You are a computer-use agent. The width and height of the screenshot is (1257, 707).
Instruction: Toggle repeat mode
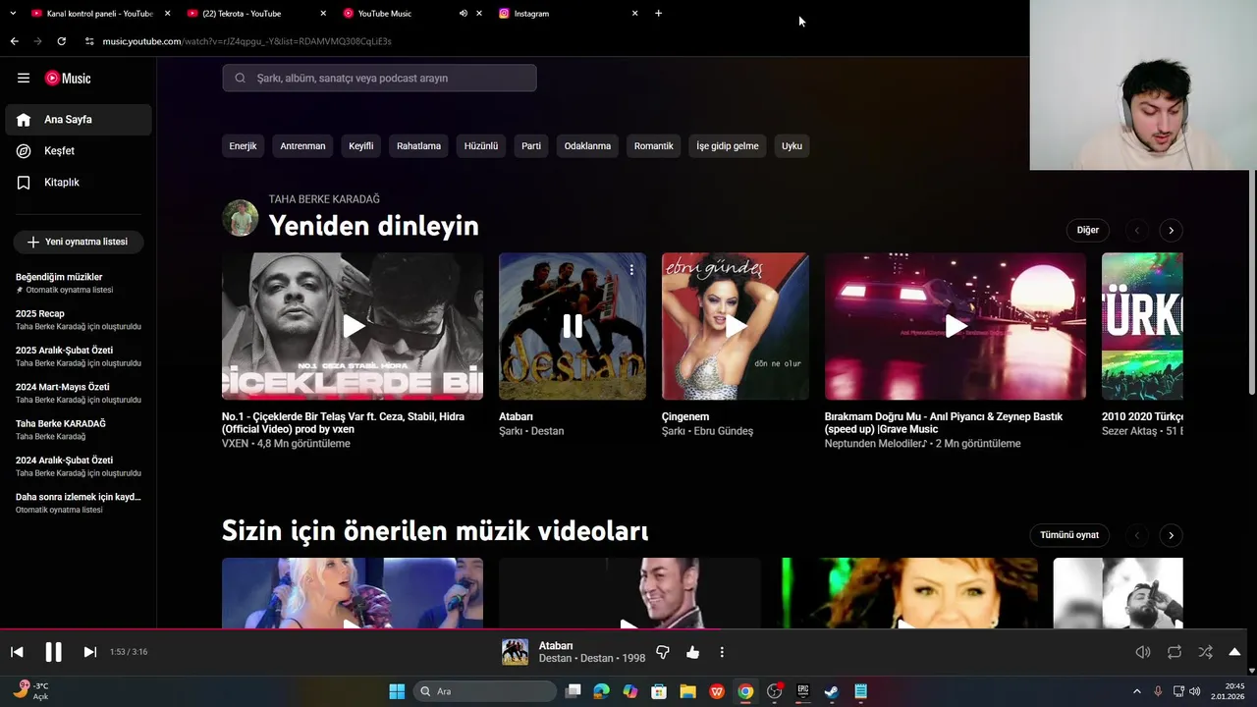pos(1175,652)
